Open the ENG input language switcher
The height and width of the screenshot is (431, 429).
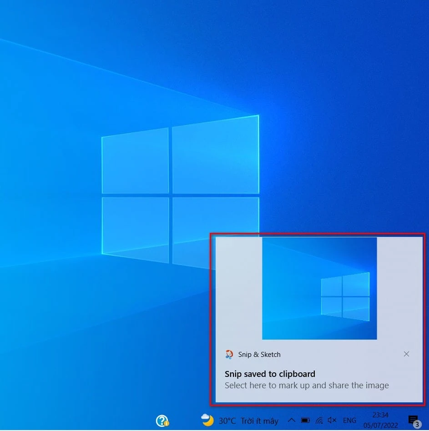(x=349, y=421)
